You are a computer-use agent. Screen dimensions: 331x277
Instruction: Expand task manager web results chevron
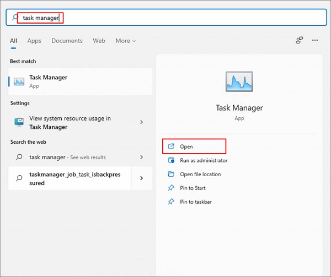point(142,157)
